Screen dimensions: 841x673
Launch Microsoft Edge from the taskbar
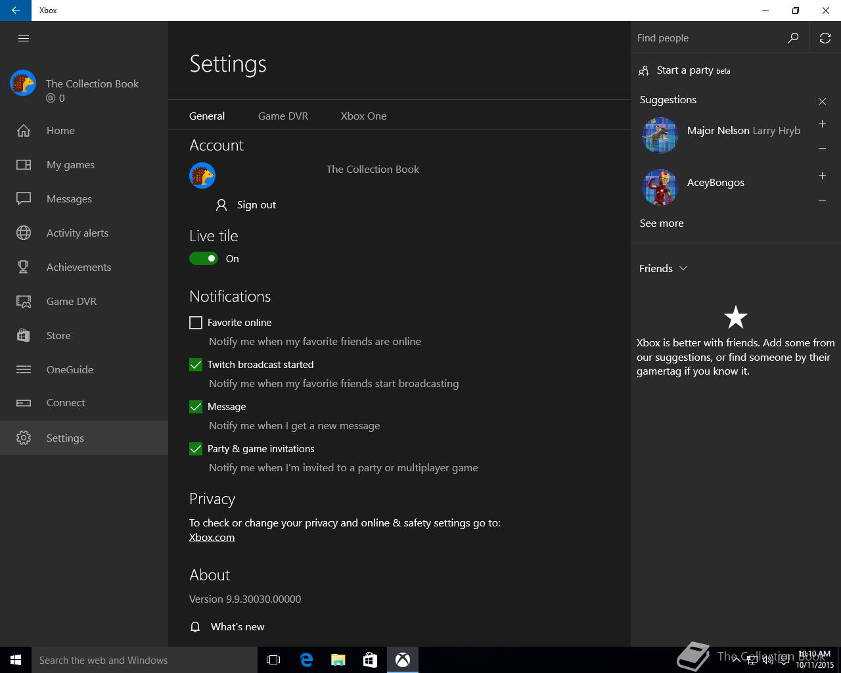(x=306, y=660)
